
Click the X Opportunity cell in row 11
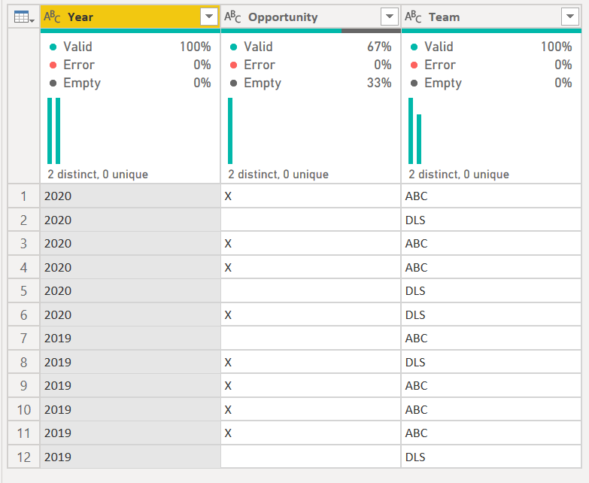tap(311, 433)
